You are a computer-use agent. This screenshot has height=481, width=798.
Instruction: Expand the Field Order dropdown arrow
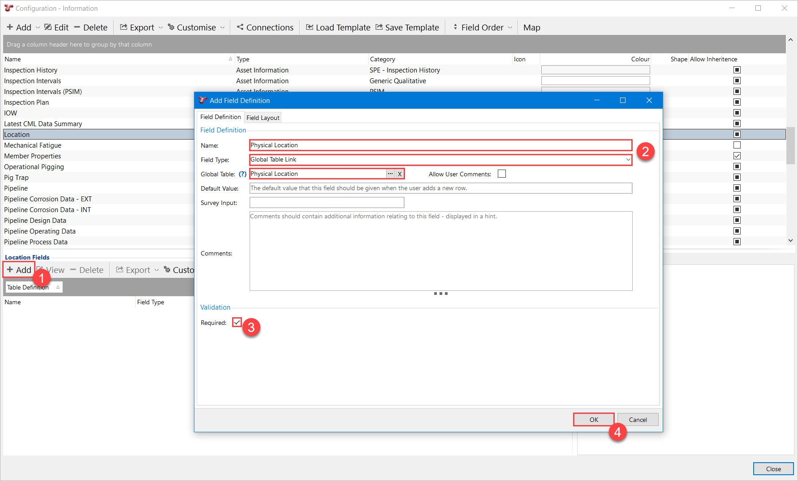510,27
